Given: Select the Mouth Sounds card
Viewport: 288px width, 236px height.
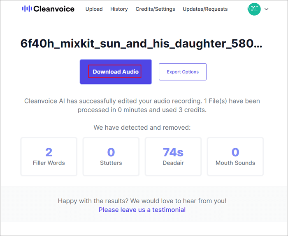Looking at the screenshot, I should tap(235, 156).
